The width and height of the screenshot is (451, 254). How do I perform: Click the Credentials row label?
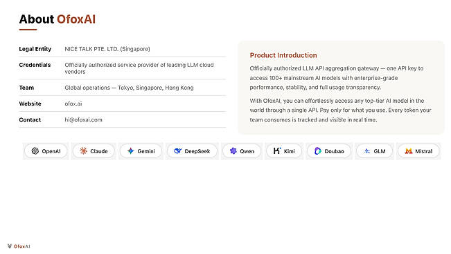click(35, 65)
